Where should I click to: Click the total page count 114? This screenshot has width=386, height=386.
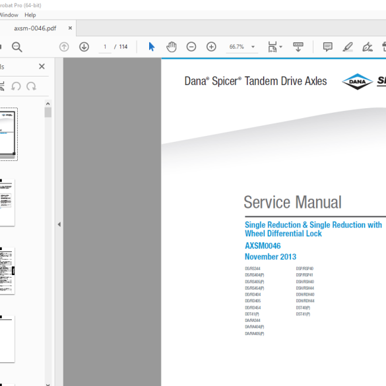123,47
